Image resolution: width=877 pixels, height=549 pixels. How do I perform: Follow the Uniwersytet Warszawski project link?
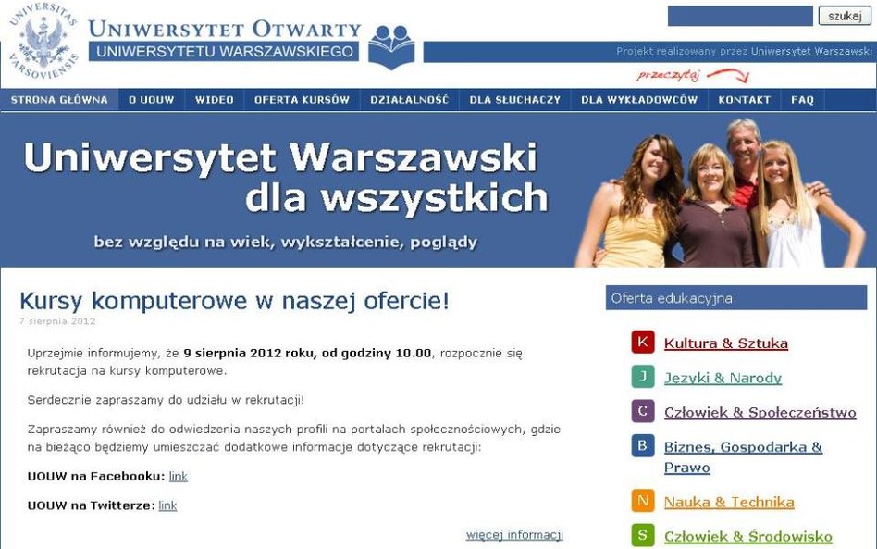pyautogui.click(x=811, y=52)
